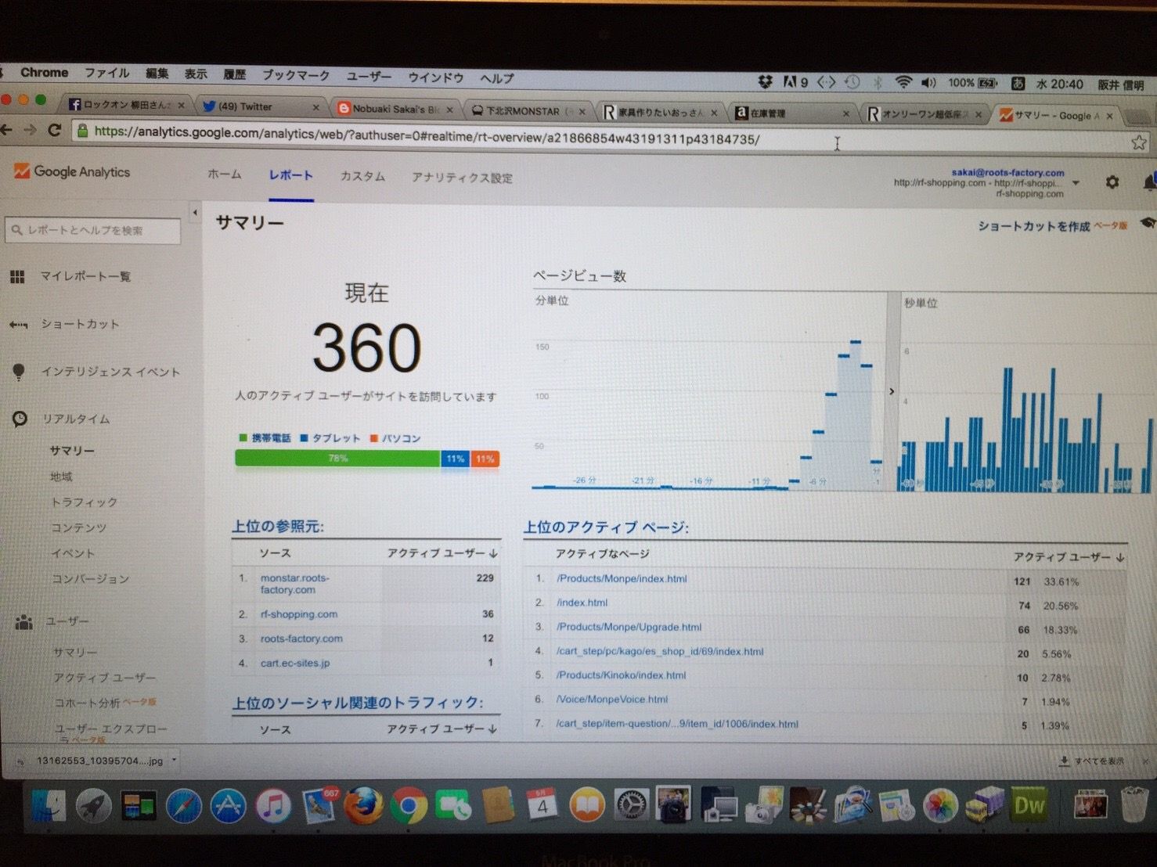1157x867 pixels.
Task: Click the browser reload button
Action: point(55,130)
